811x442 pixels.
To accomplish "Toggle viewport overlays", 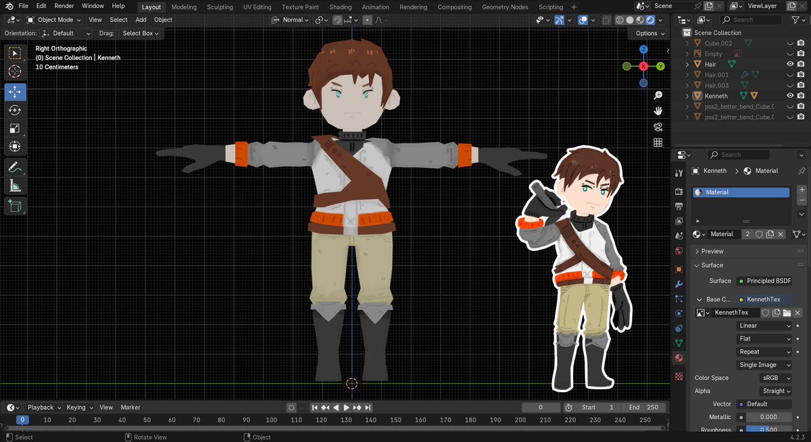I will (583, 20).
